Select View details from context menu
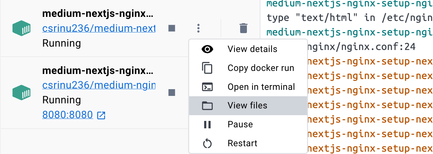The width and height of the screenshot is (433, 154). (x=252, y=49)
